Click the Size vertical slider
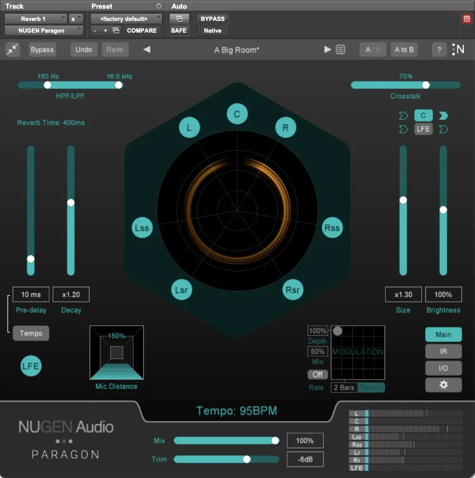This screenshot has height=478, width=475. [x=403, y=210]
